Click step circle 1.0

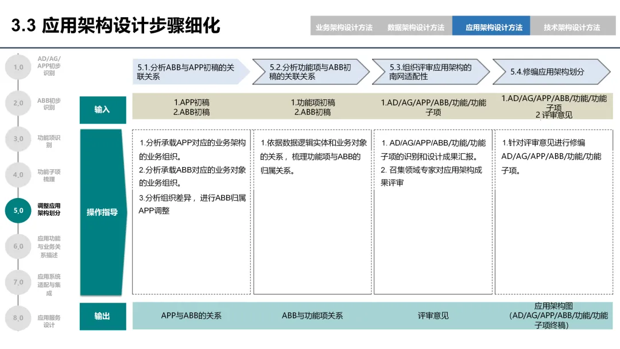(18, 67)
